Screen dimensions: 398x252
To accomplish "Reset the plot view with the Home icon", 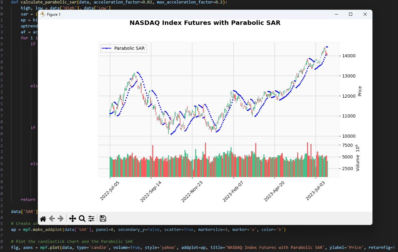I will (x=43, y=219).
